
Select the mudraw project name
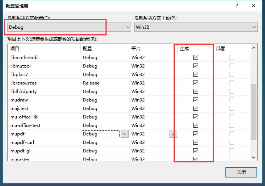[19, 100]
